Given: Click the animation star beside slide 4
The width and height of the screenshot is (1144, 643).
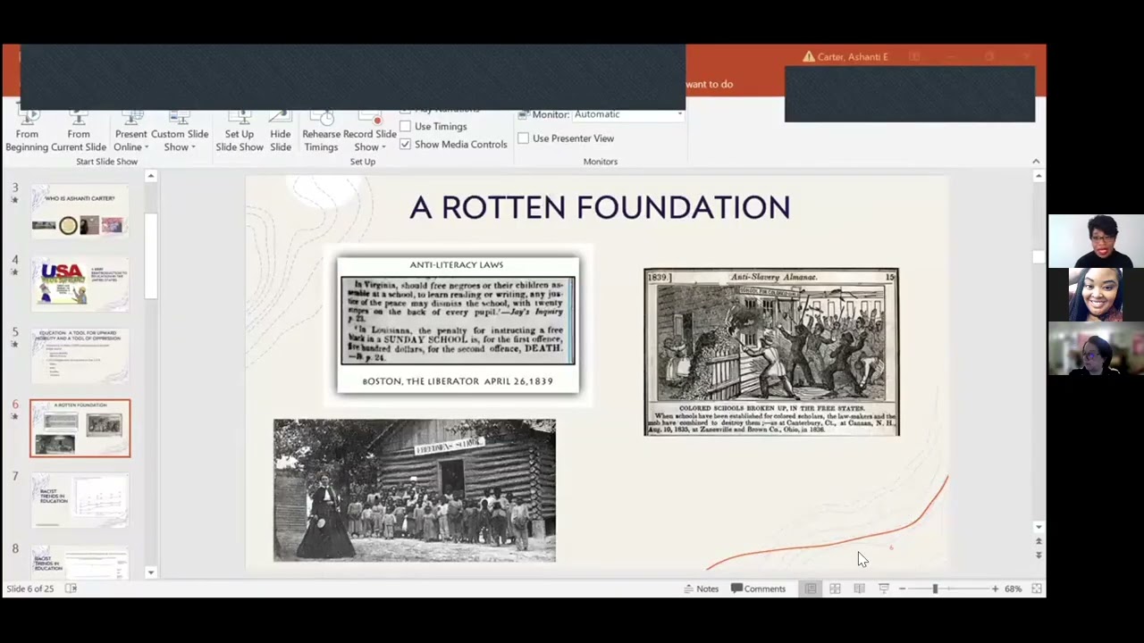Looking at the screenshot, I should [x=14, y=272].
